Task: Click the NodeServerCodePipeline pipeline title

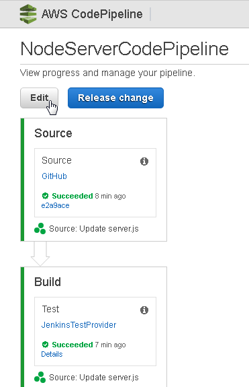Action: [125, 49]
